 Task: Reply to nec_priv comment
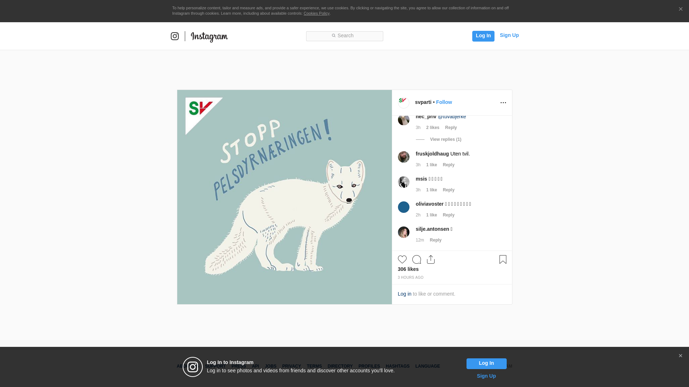[451, 128]
